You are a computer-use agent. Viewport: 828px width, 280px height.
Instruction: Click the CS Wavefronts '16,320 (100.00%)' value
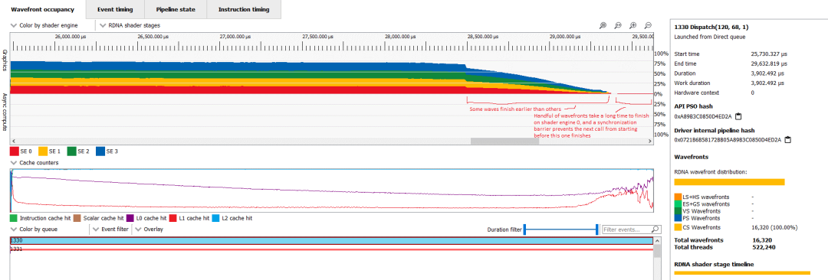click(x=774, y=227)
